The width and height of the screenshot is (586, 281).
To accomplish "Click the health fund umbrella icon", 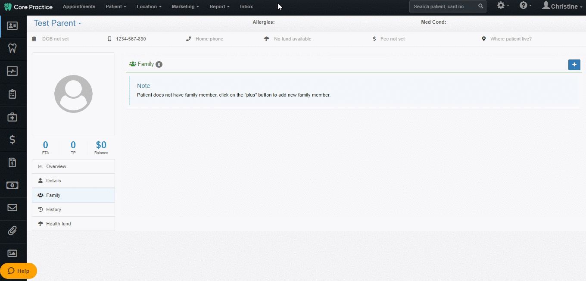I will (267, 39).
